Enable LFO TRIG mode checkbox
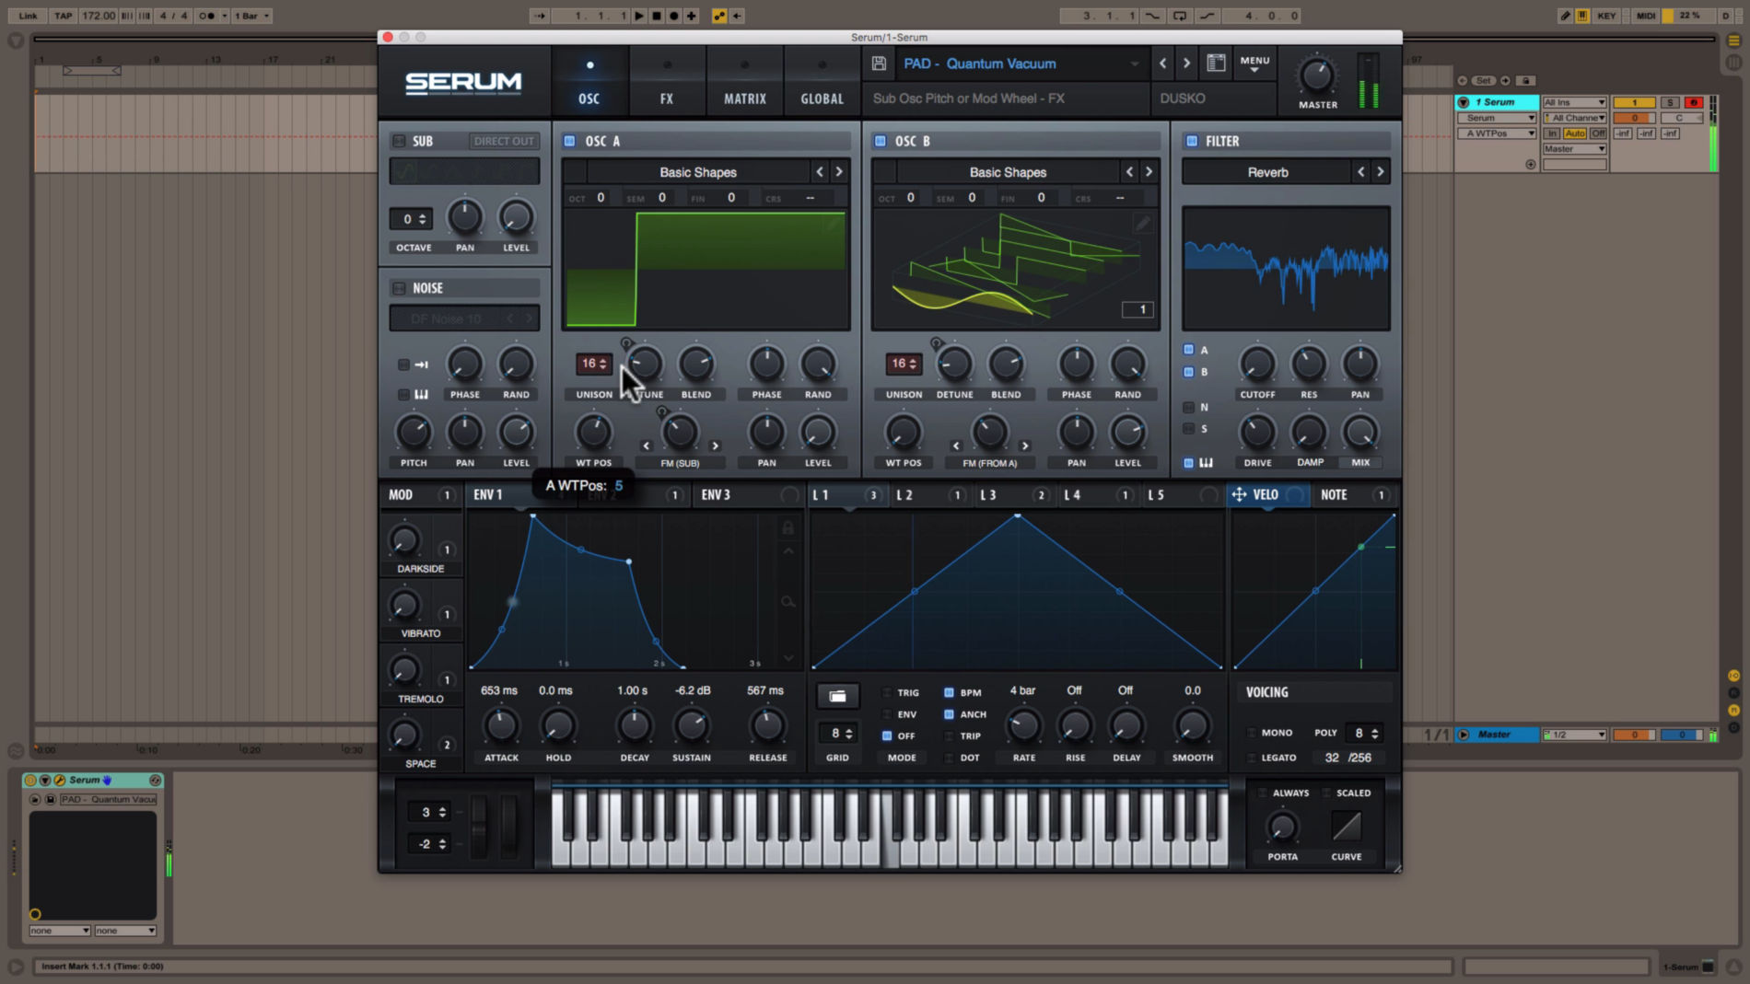 tap(887, 692)
